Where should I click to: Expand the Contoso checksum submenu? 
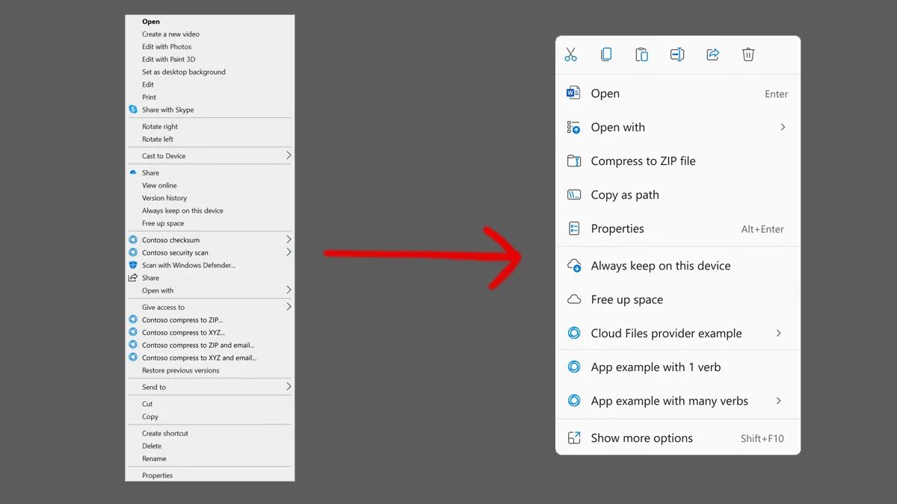pyautogui.click(x=289, y=240)
